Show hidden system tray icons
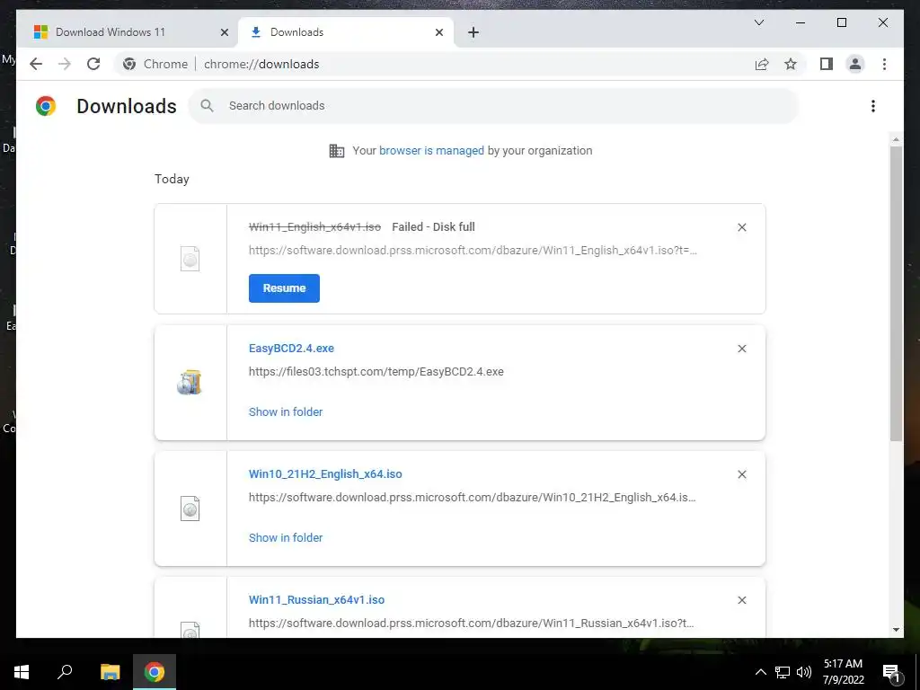920x690 pixels. point(760,672)
